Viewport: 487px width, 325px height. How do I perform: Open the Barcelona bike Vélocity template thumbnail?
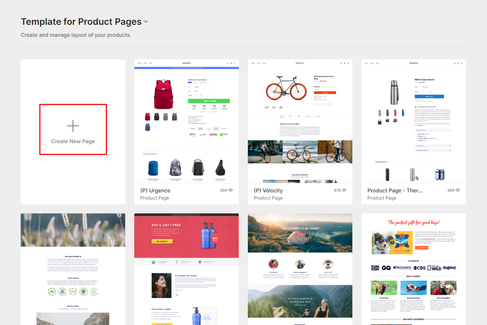300,121
